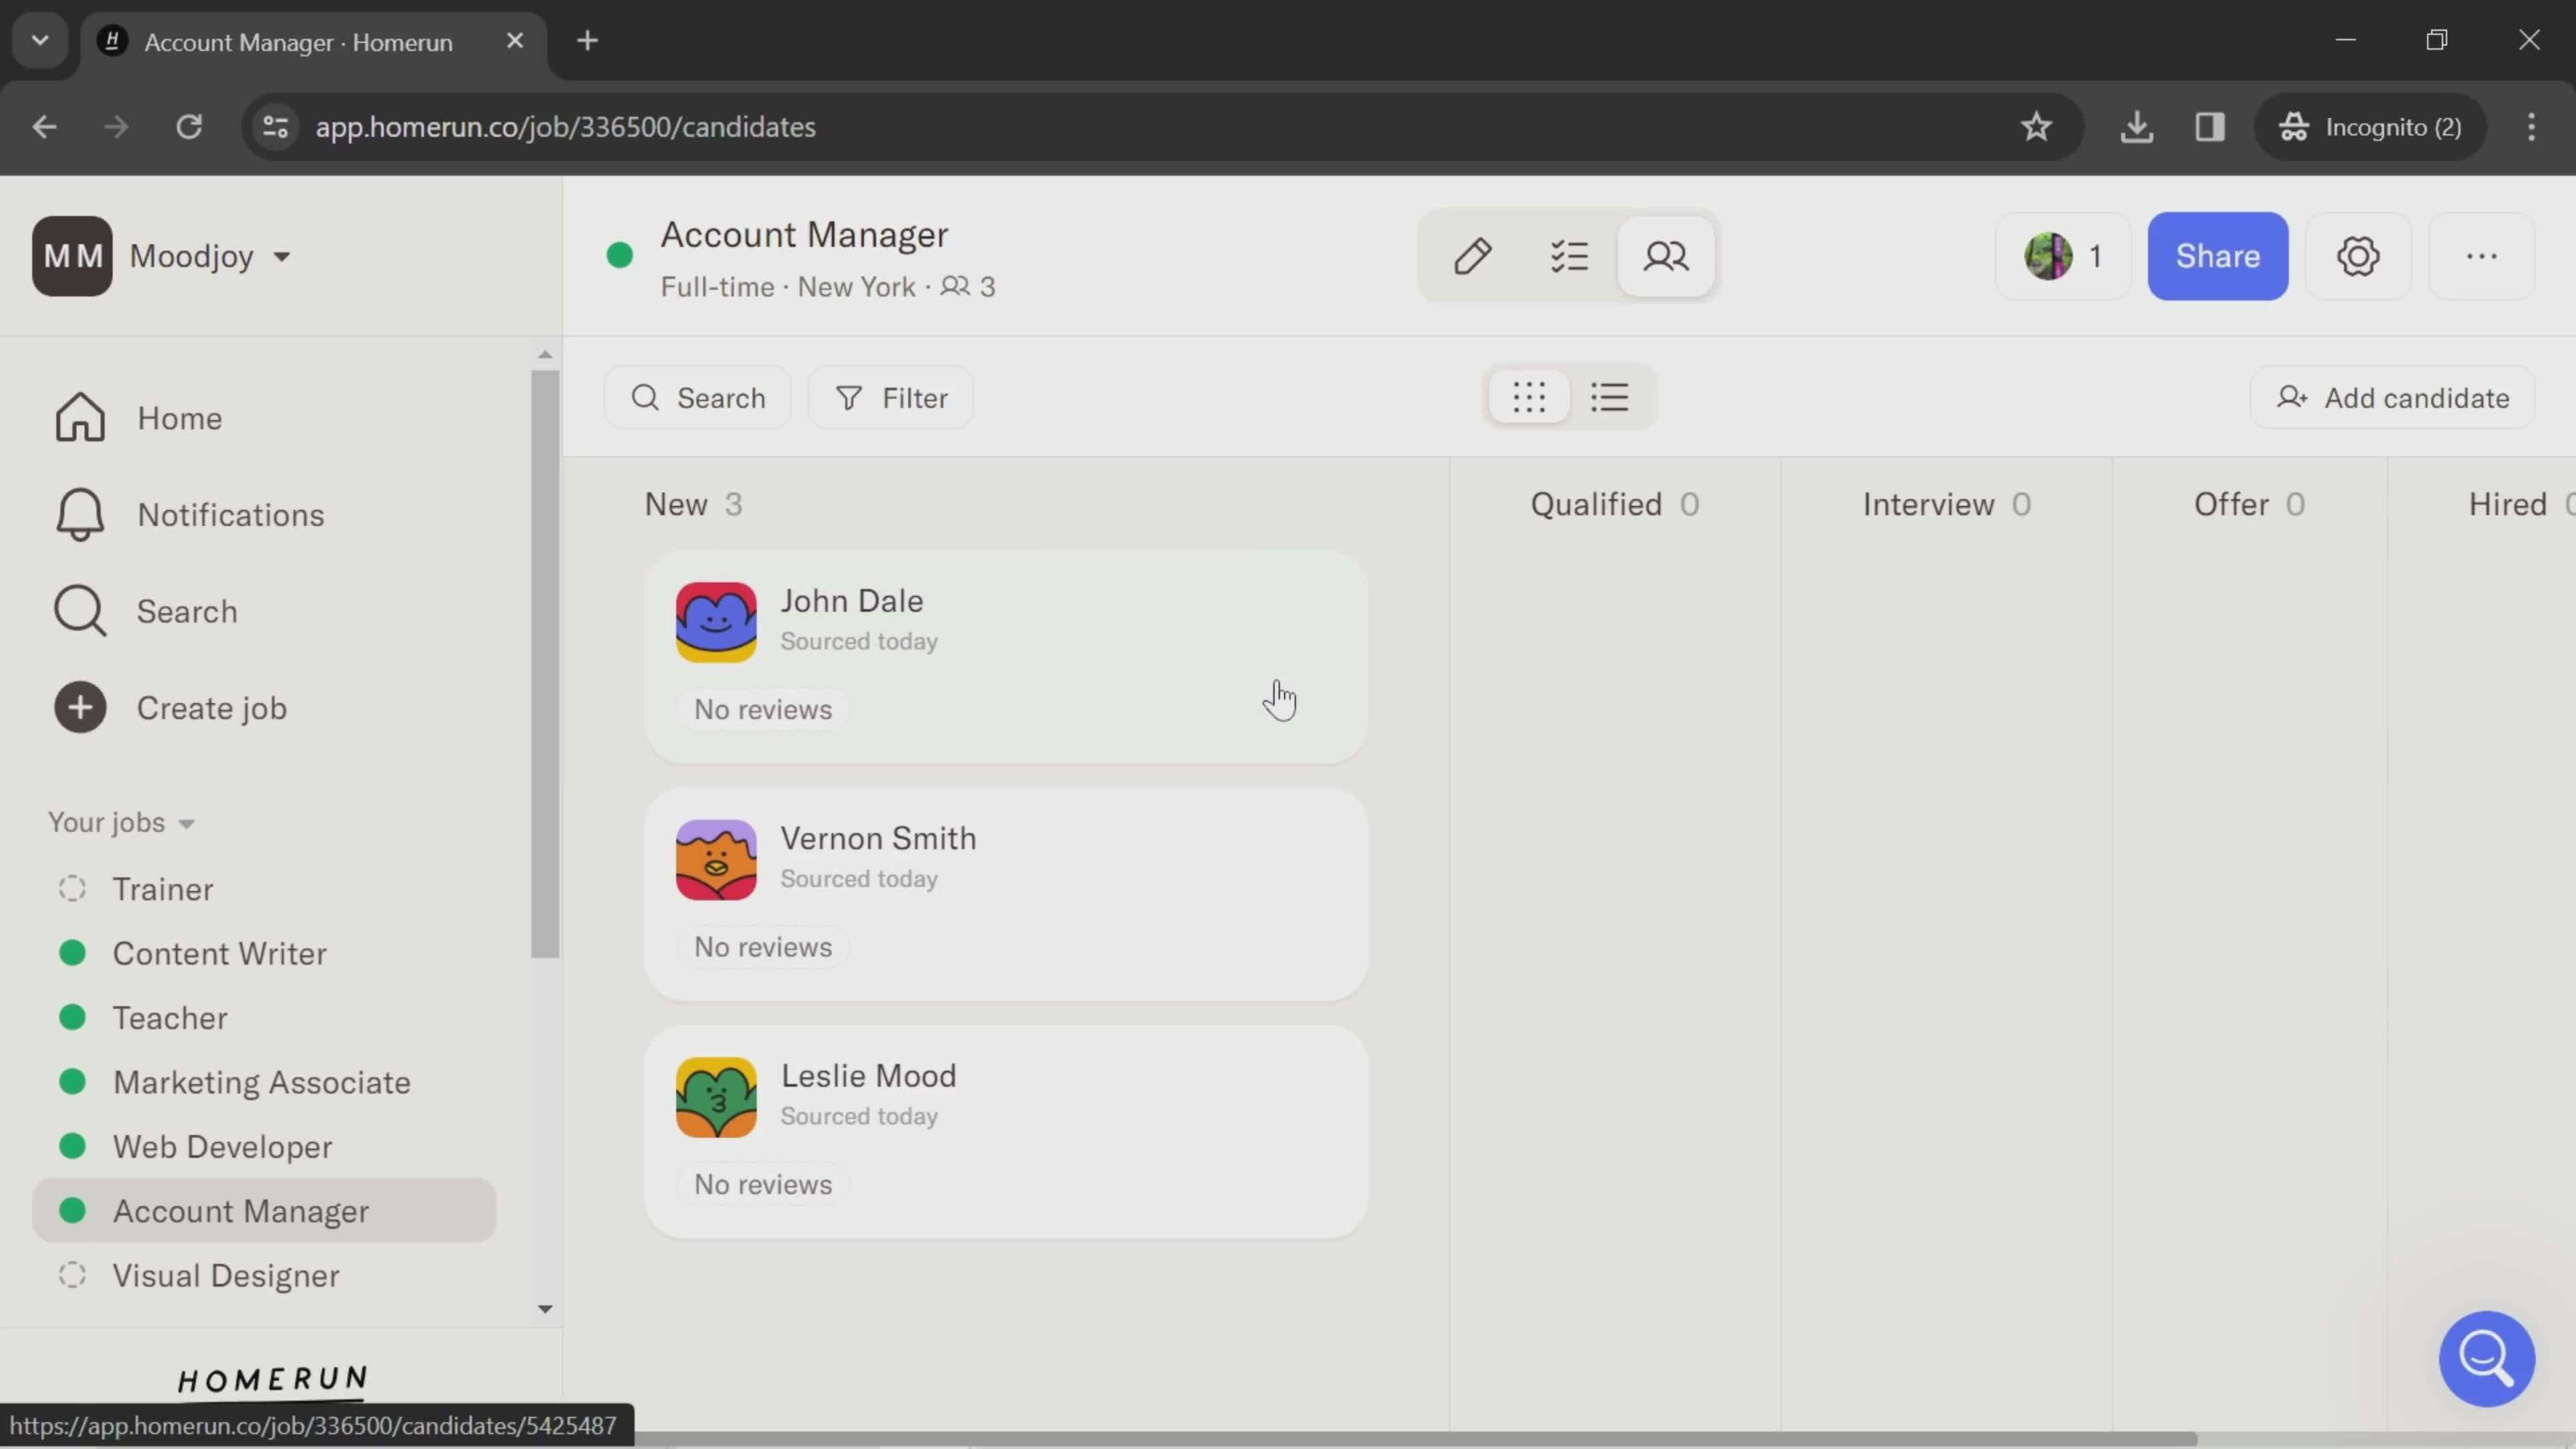Open the Filter options
Image resolution: width=2576 pixels, height=1449 pixels.
point(890,397)
